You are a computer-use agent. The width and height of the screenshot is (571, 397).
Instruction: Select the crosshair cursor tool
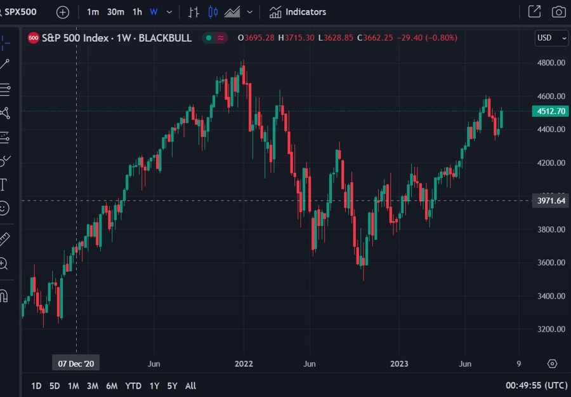tap(4, 43)
